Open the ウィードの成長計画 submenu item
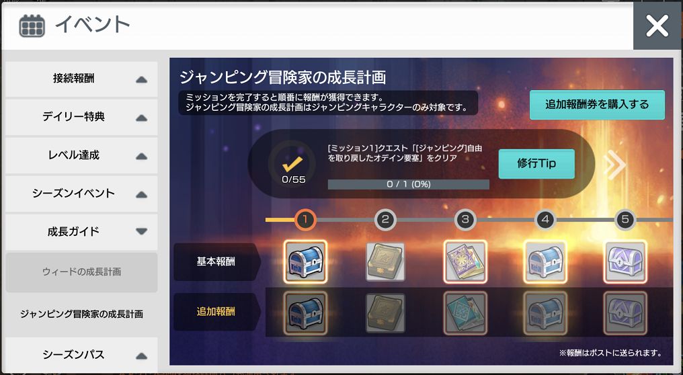The height and width of the screenshot is (375, 683). [x=81, y=272]
